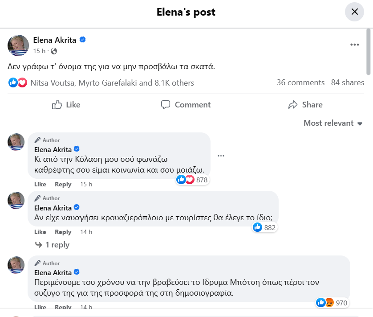373x317 pixels.
Task: View the 882 likes on second comment
Action: (x=265, y=227)
